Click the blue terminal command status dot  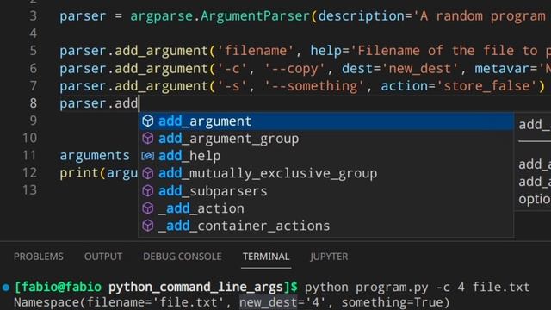coord(6,288)
